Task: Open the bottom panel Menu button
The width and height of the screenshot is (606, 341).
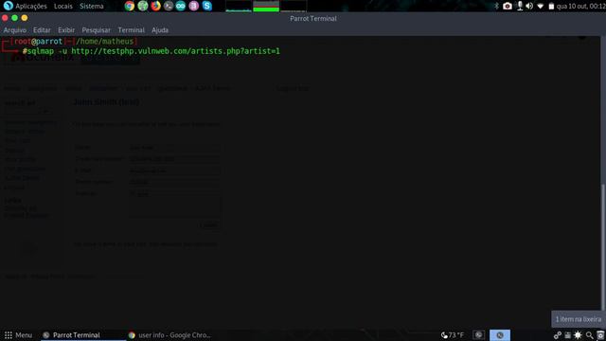Action: click(x=18, y=335)
